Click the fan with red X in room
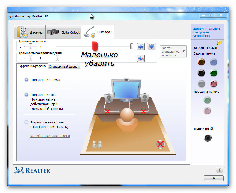 pyautogui.click(x=160, y=144)
